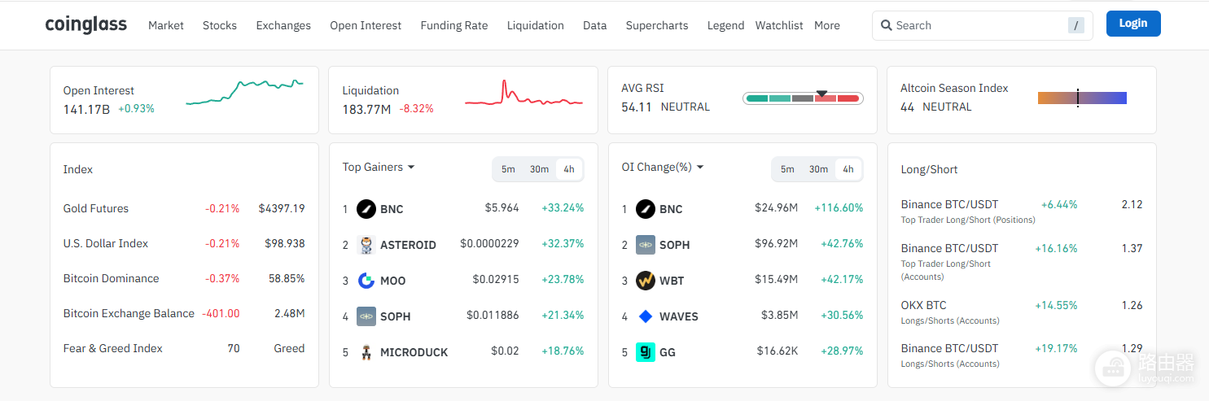Click the WBT coin icon
The image size is (1209, 401).
click(646, 281)
